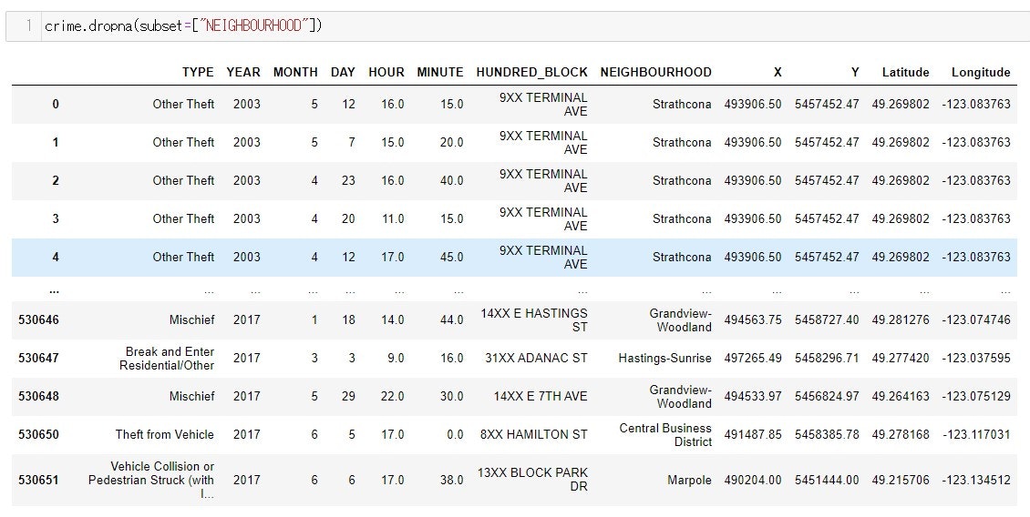Click row index 0
Screen dimensions: 1030x517
pos(56,104)
